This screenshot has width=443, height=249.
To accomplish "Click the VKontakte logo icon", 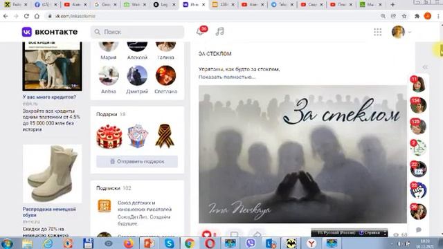I will (x=27, y=32).
